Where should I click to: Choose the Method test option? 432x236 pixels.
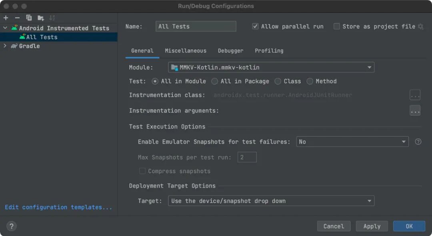pyautogui.click(x=310, y=81)
